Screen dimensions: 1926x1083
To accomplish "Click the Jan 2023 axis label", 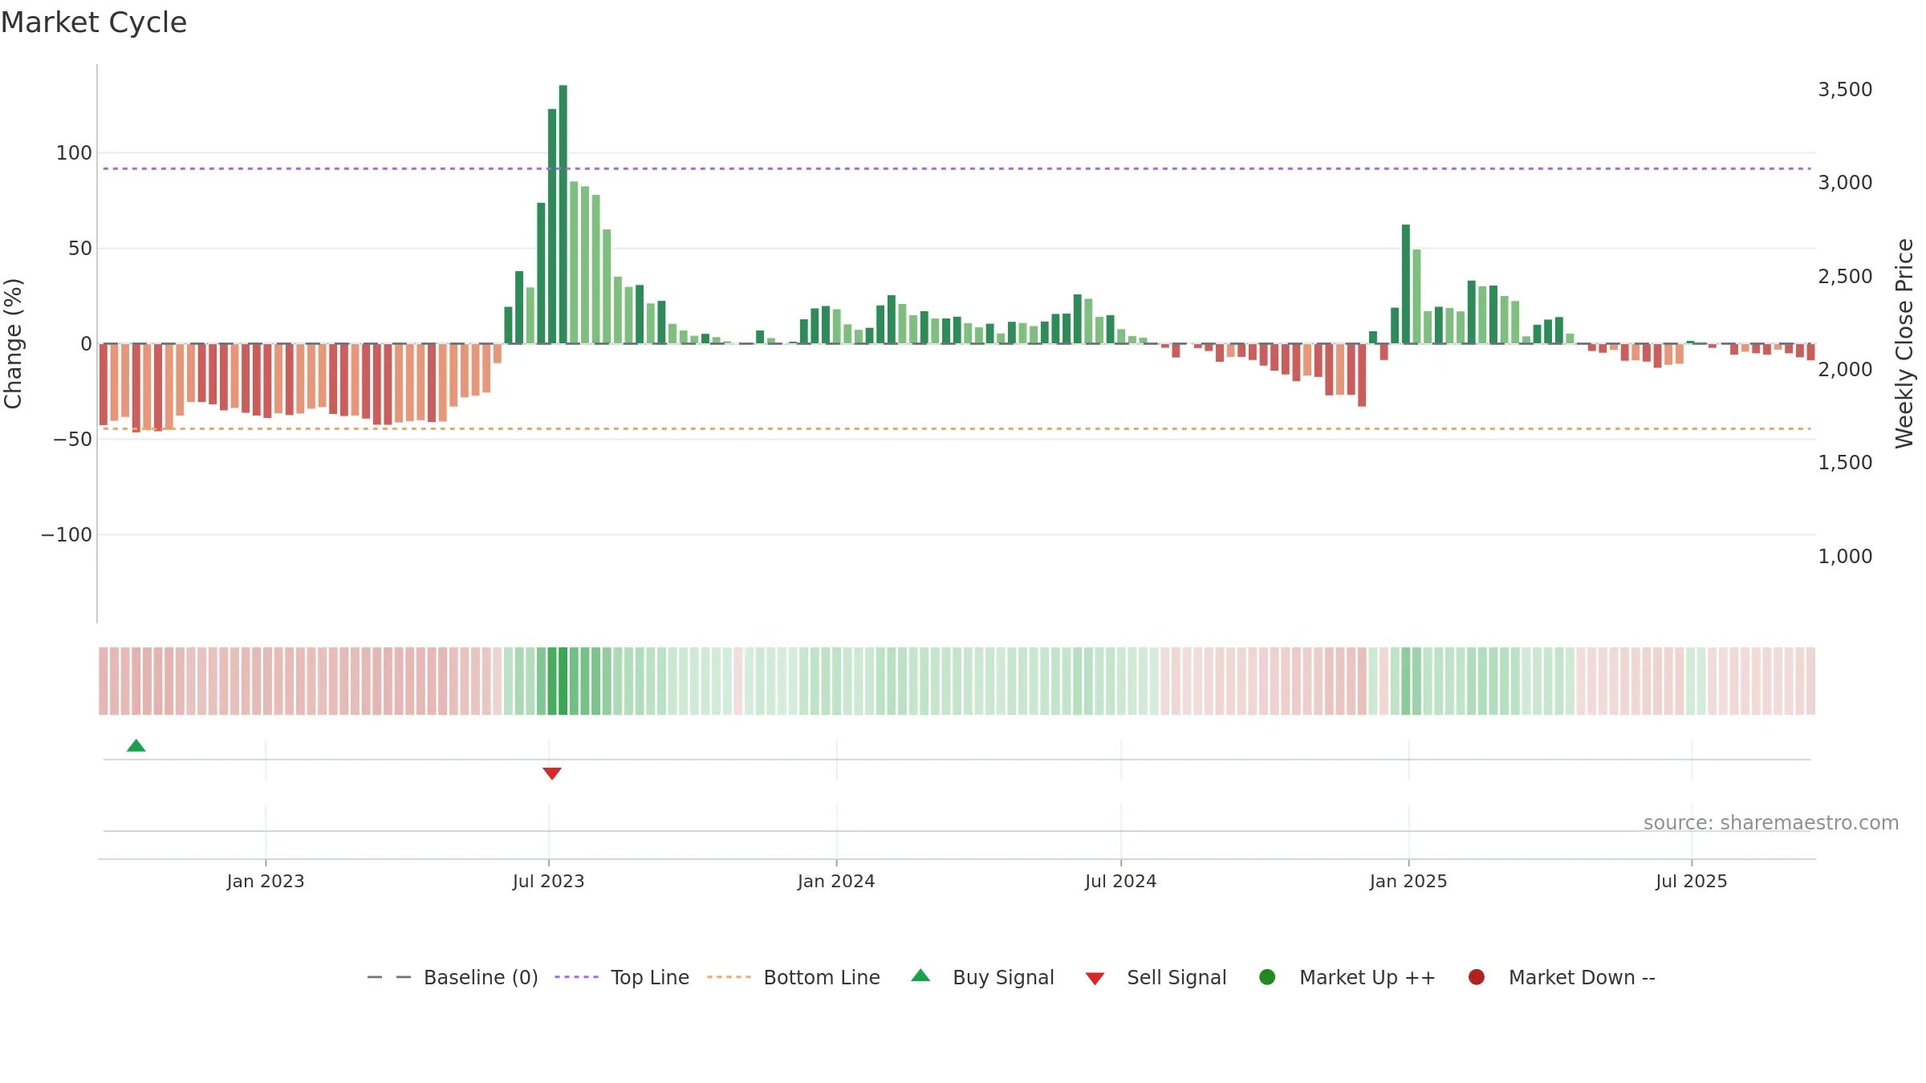I will (x=266, y=882).
